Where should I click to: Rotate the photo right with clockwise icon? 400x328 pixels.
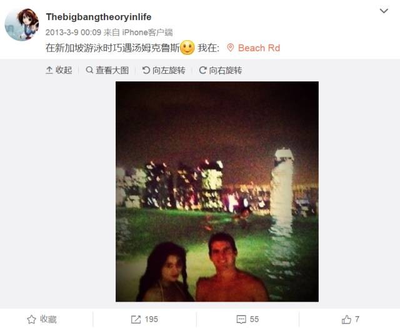coord(202,70)
